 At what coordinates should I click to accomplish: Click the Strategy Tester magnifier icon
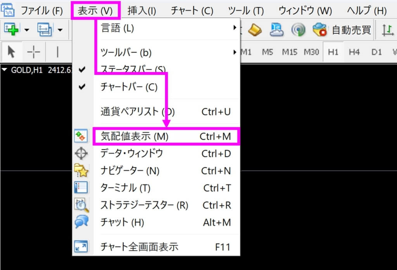click(x=81, y=205)
